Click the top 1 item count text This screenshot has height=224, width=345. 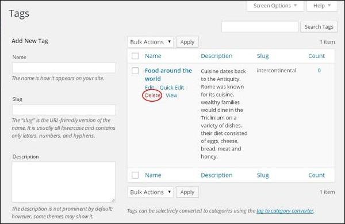(x=327, y=42)
